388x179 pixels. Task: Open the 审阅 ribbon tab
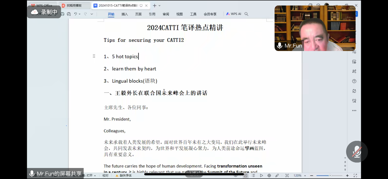[x=166, y=14]
